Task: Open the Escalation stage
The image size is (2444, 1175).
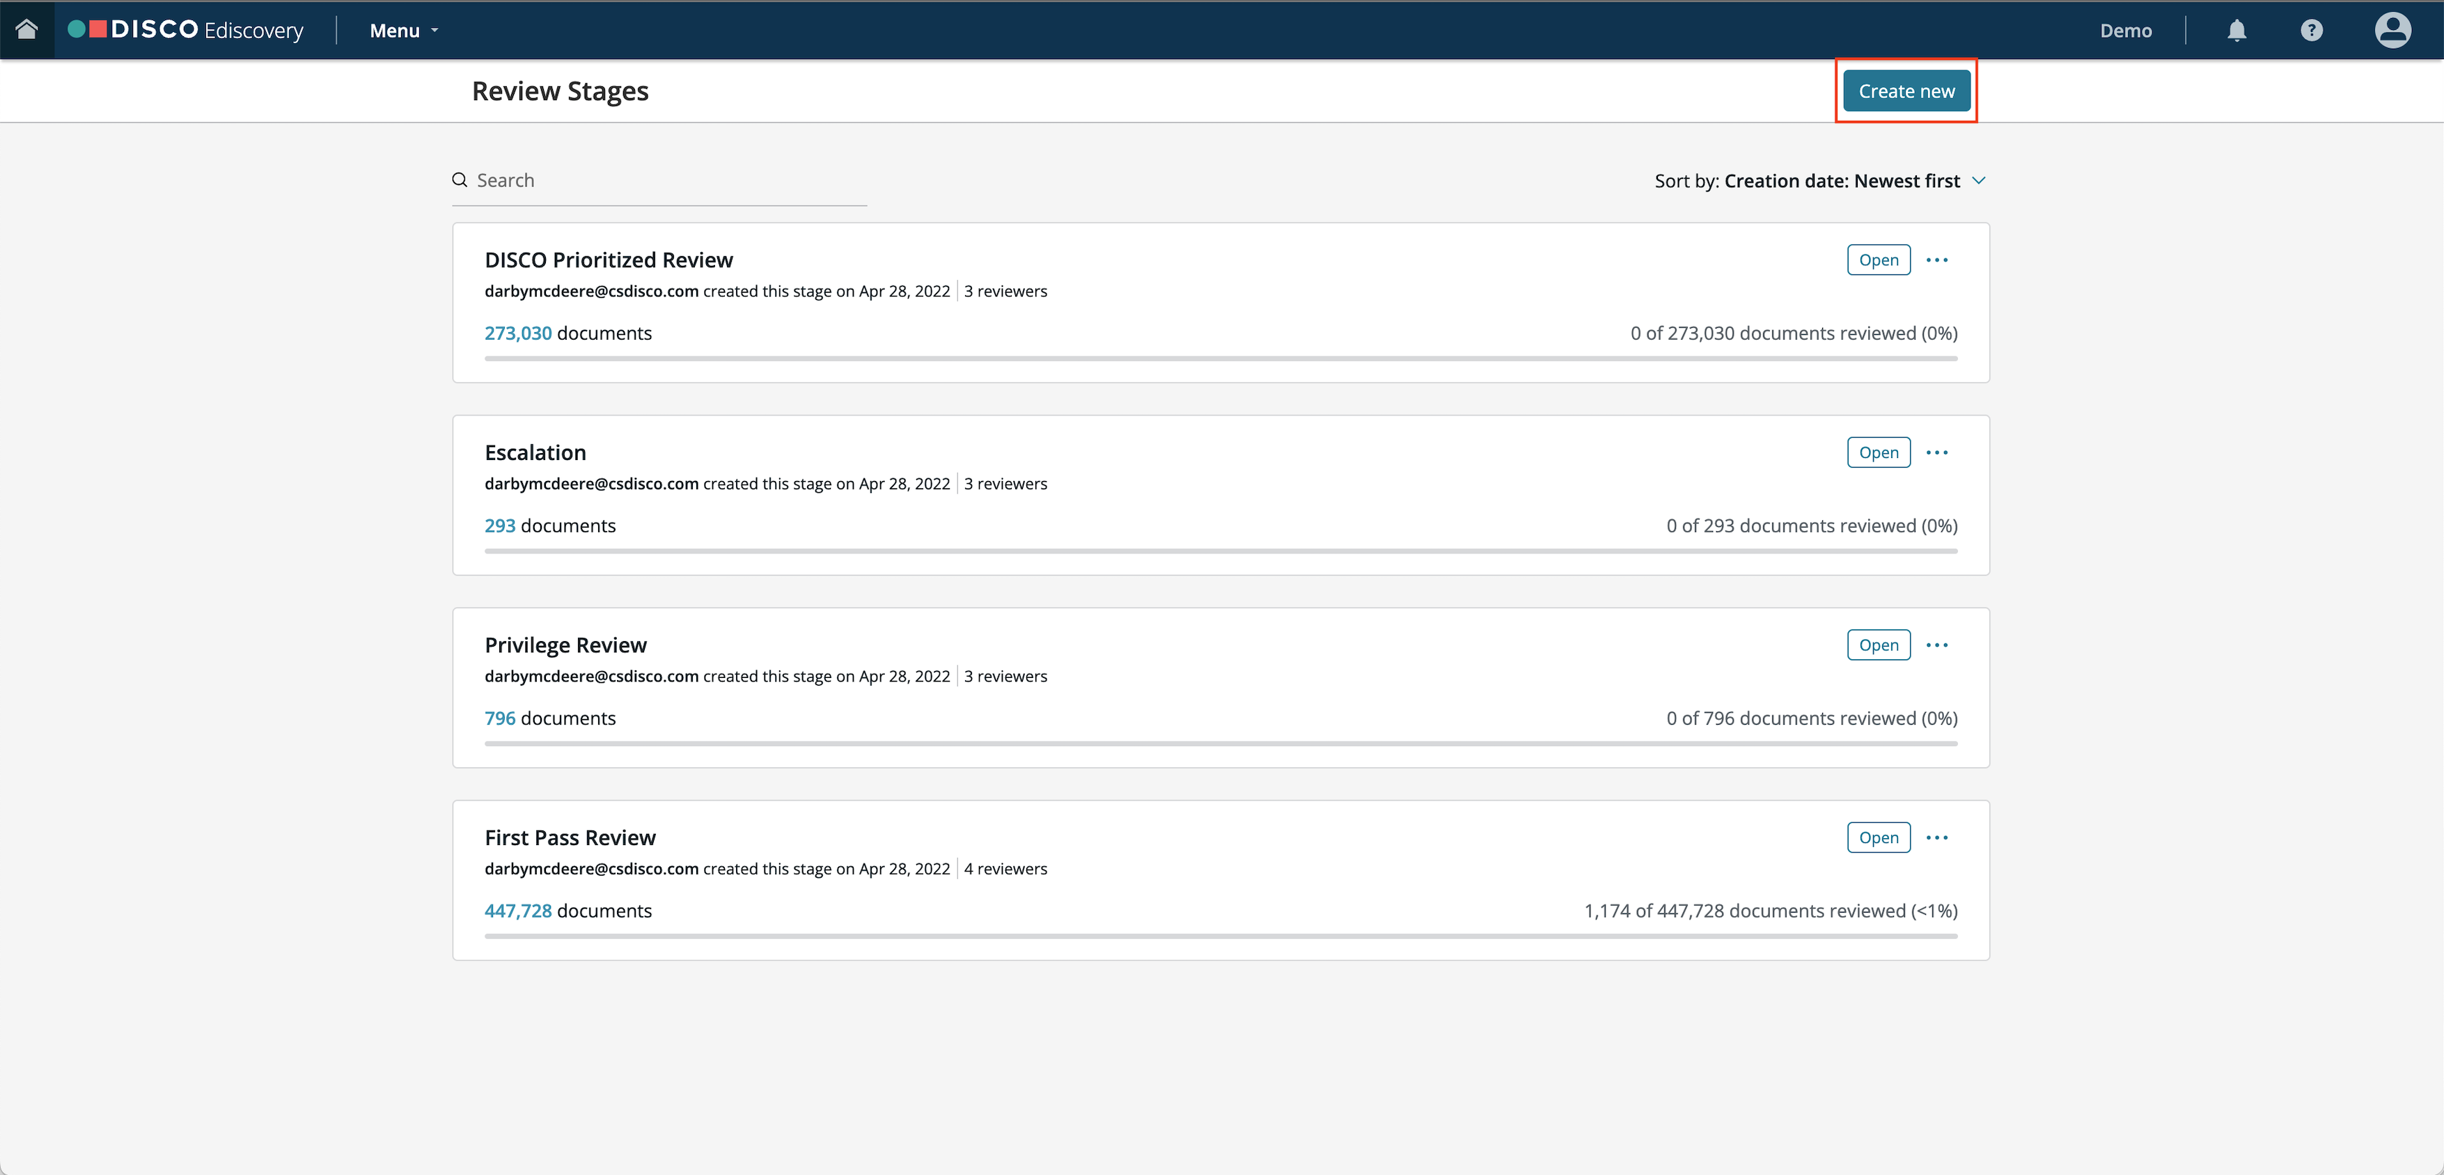Action: click(1878, 452)
